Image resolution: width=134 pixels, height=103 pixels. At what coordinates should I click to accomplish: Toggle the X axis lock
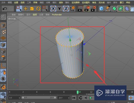[53, 9]
